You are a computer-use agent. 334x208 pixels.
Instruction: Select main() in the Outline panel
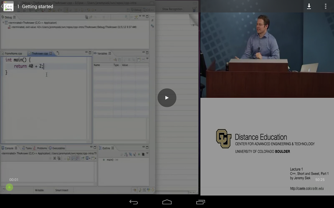click(x=110, y=160)
